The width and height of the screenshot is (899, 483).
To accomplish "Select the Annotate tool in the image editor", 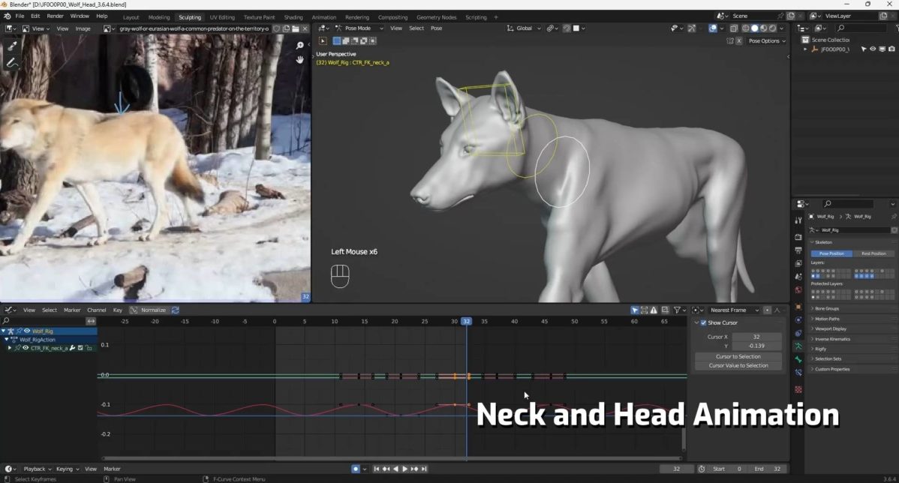I will [12, 61].
